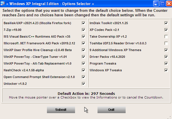Toggle the 7-Zip v19.00 checkbox

[x=83, y=30]
